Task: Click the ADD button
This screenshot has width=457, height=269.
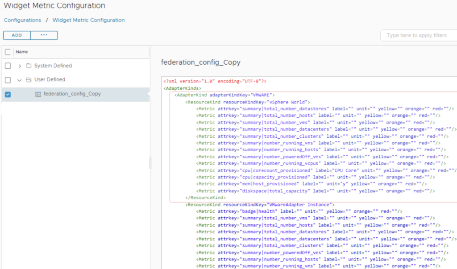Action: [x=17, y=35]
